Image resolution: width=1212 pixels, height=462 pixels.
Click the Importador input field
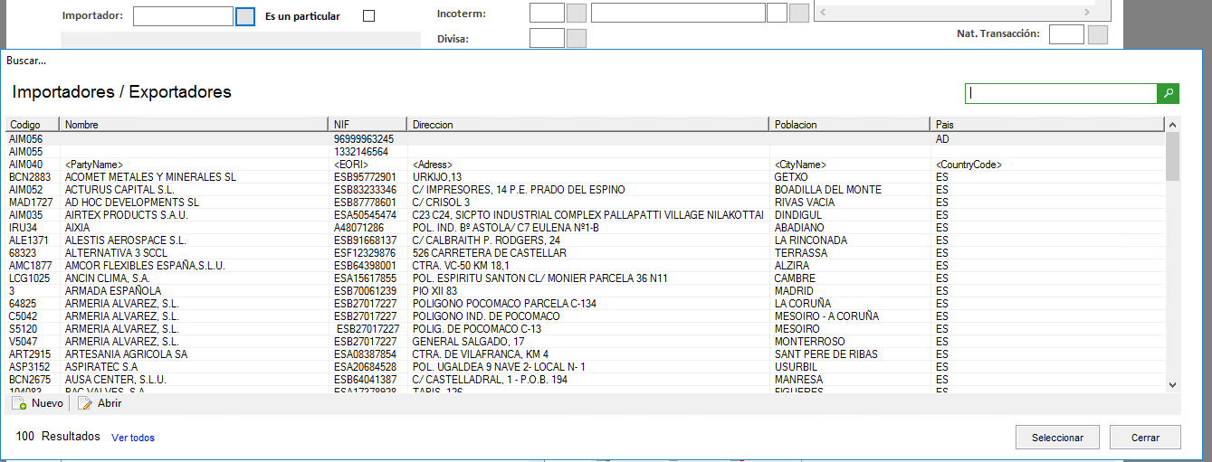[183, 16]
